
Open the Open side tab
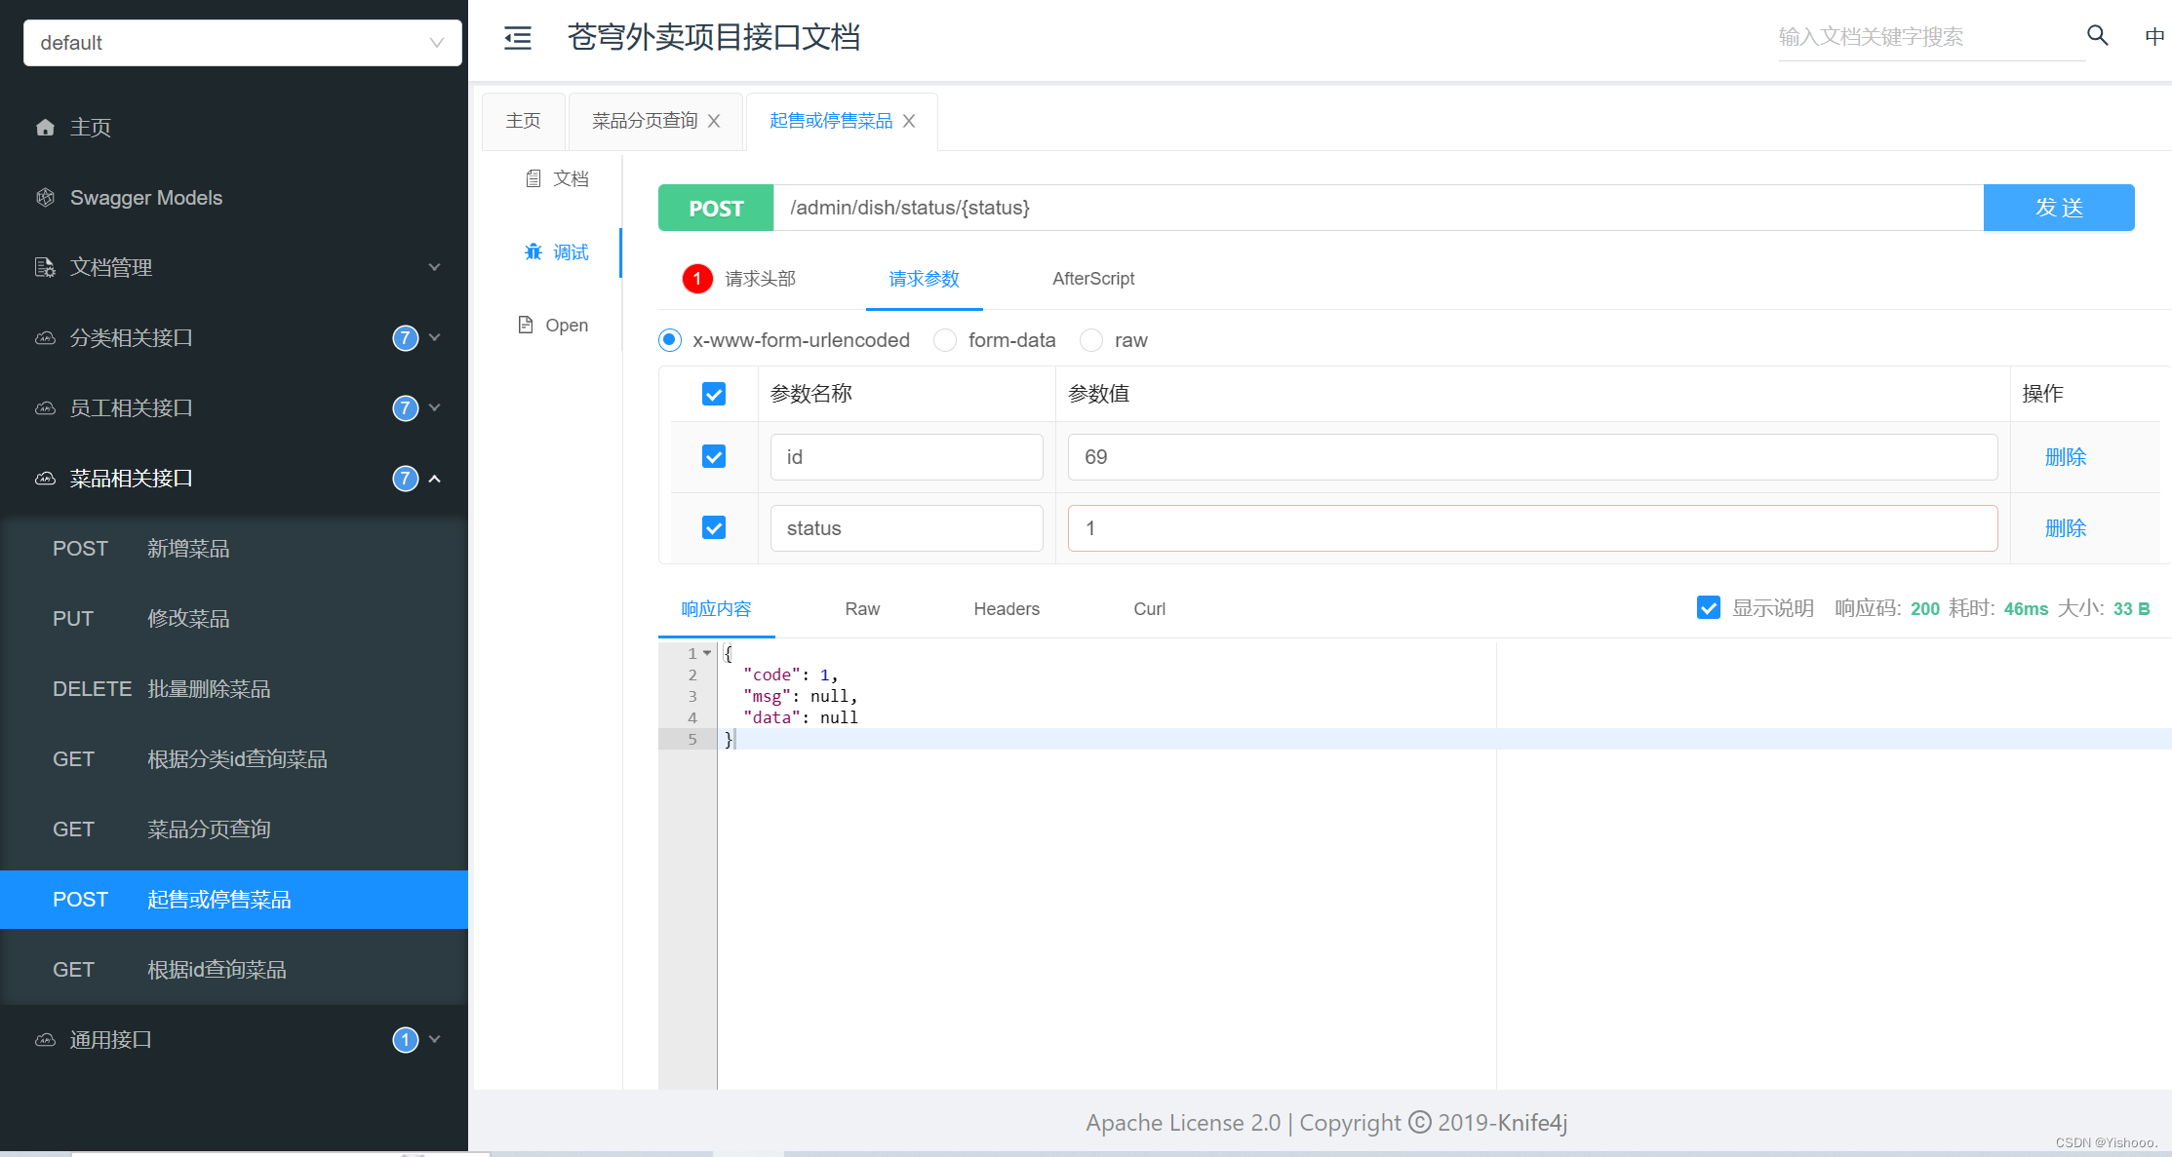click(554, 325)
